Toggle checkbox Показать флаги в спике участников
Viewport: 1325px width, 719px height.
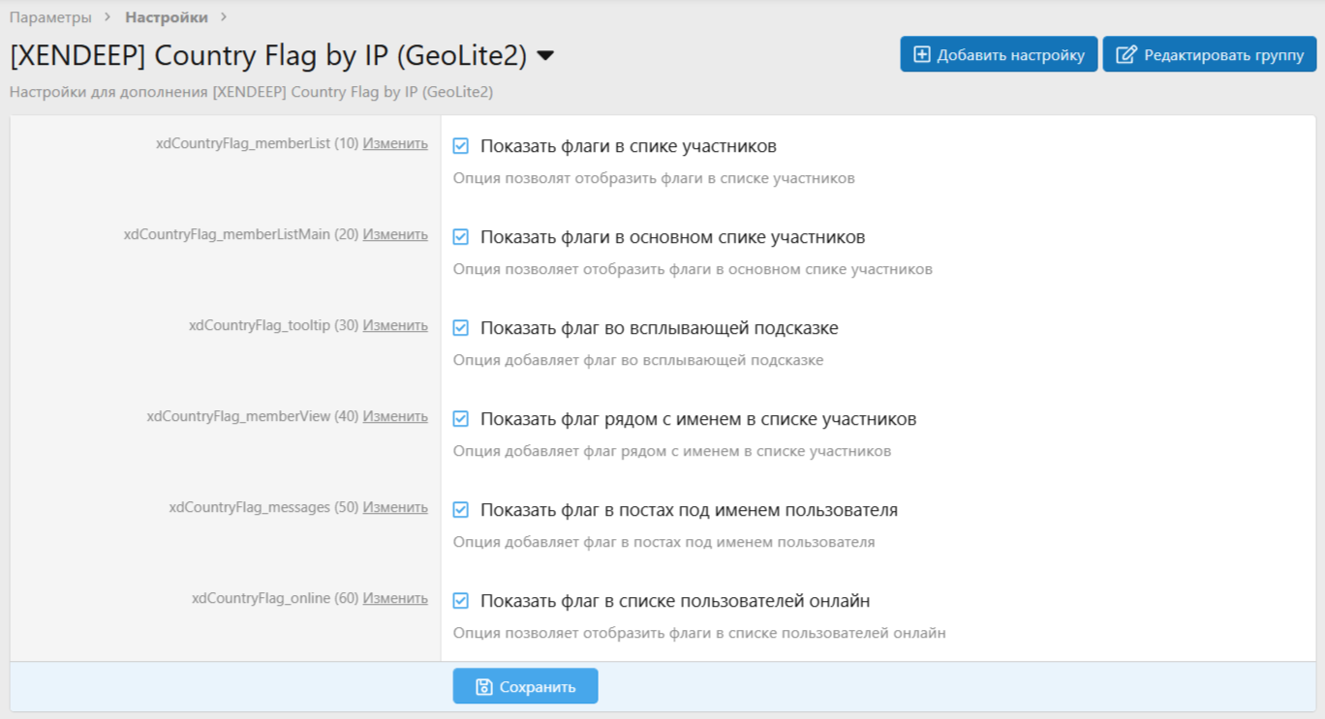tap(461, 146)
